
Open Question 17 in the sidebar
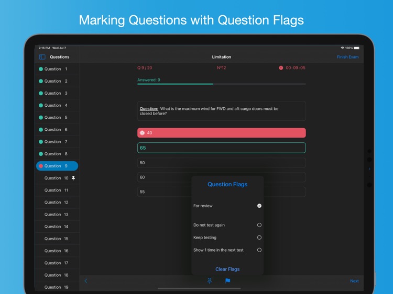coord(57,263)
